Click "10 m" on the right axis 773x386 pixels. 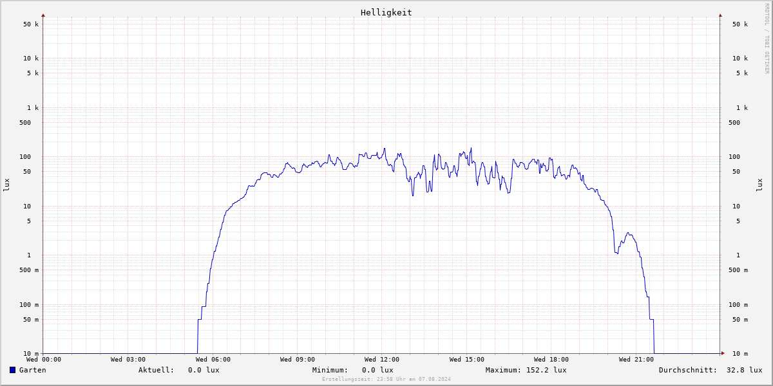coord(740,354)
